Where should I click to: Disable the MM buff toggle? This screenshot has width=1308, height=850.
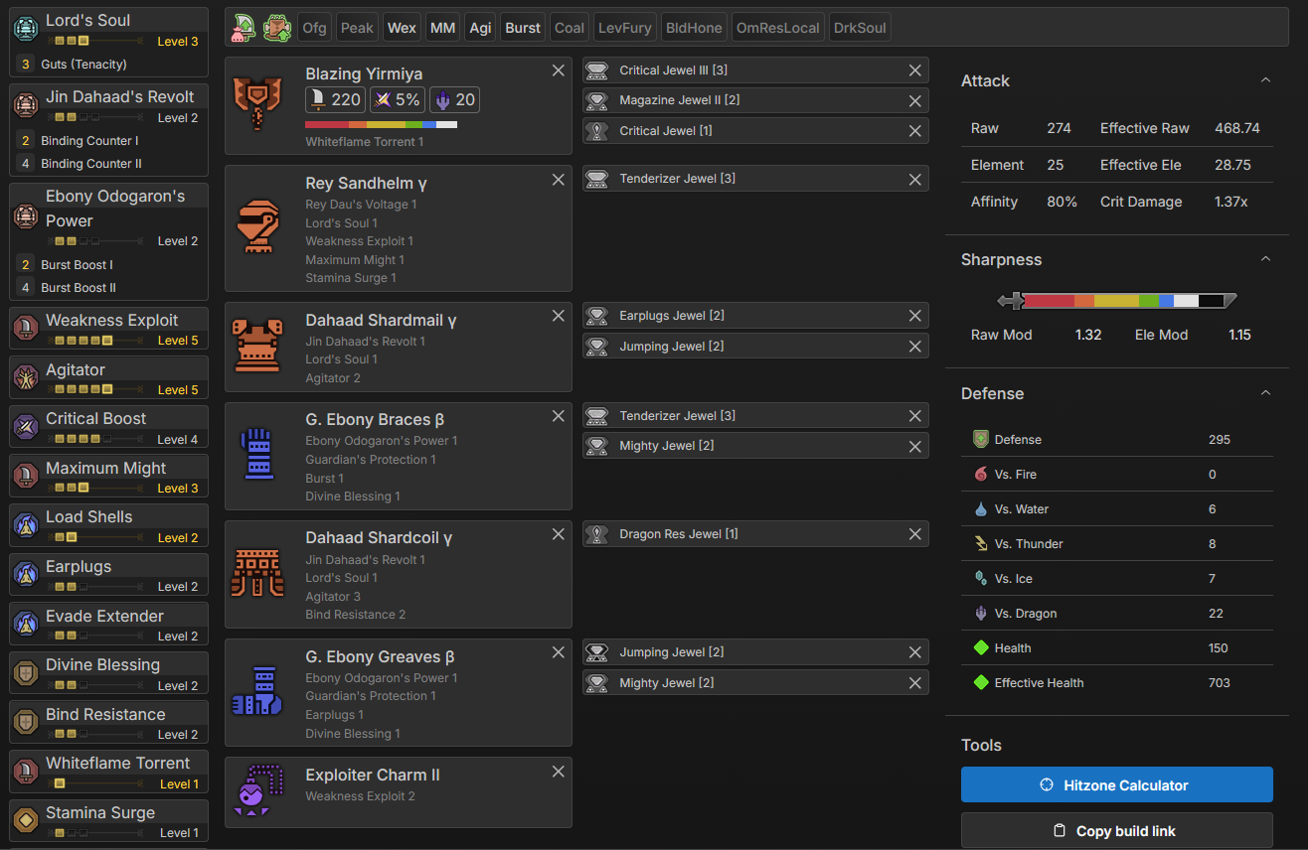(x=442, y=28)
